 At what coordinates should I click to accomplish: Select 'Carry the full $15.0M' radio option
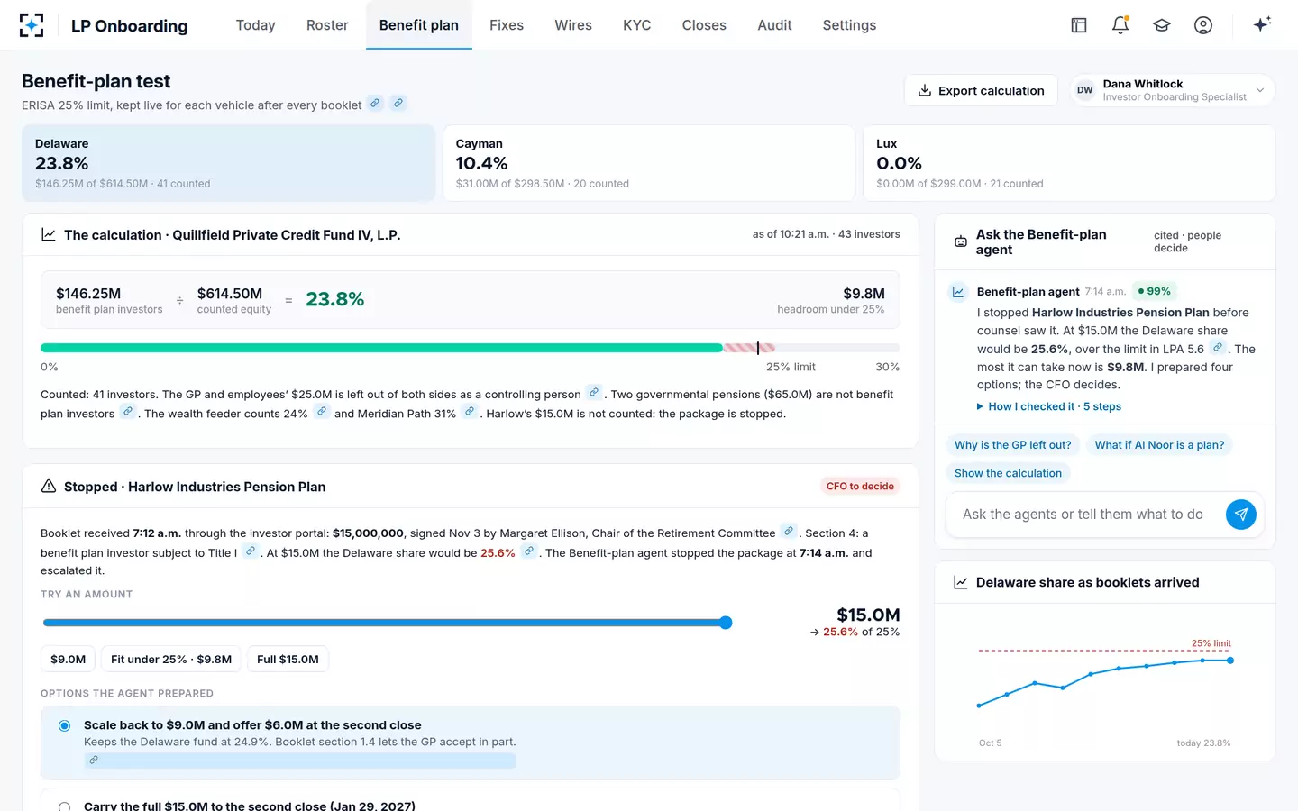coord(65,806)
